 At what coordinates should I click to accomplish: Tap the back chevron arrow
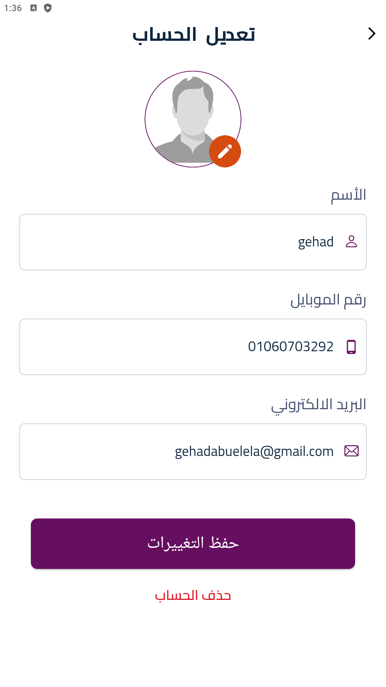coord(371,33)
